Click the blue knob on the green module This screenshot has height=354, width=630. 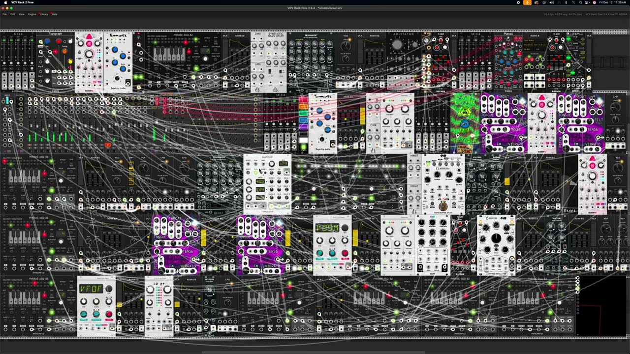[x=465, y=124]
